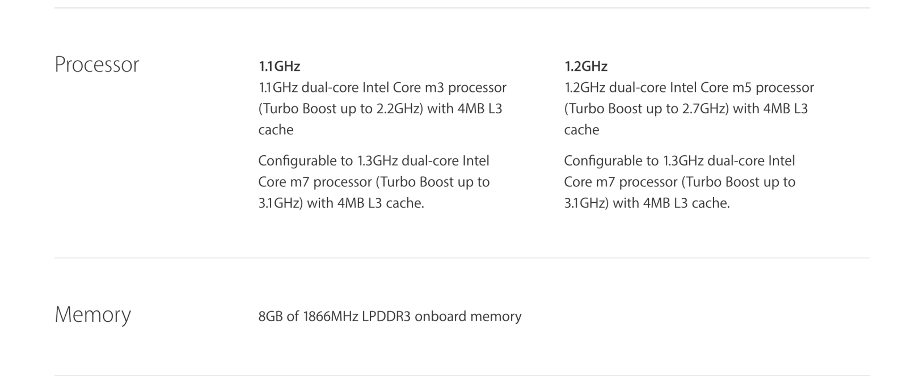Click the divider line below the Memory section
Viewport: 907px width, 383px height.
tap(462, 376)
